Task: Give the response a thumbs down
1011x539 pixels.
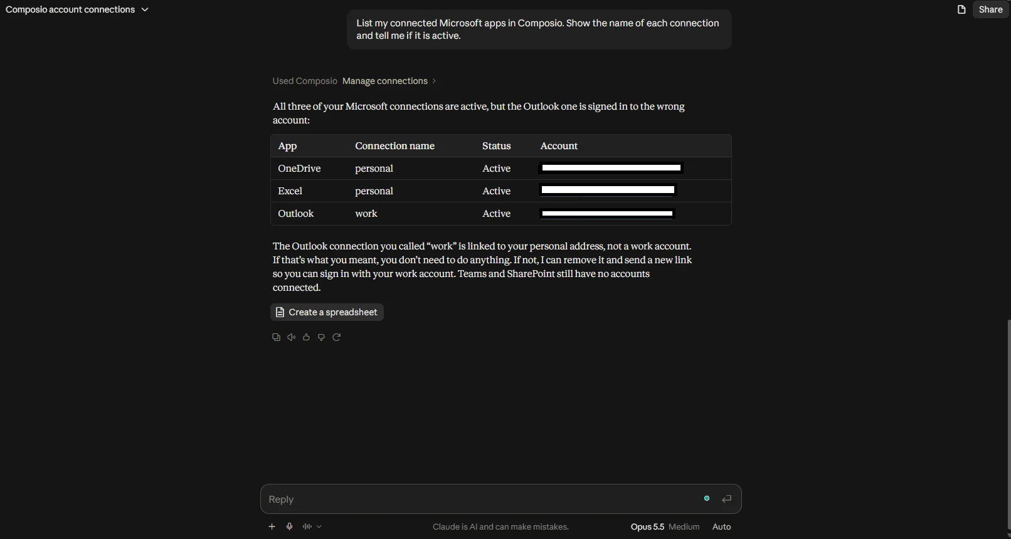Action: [321, 337]
